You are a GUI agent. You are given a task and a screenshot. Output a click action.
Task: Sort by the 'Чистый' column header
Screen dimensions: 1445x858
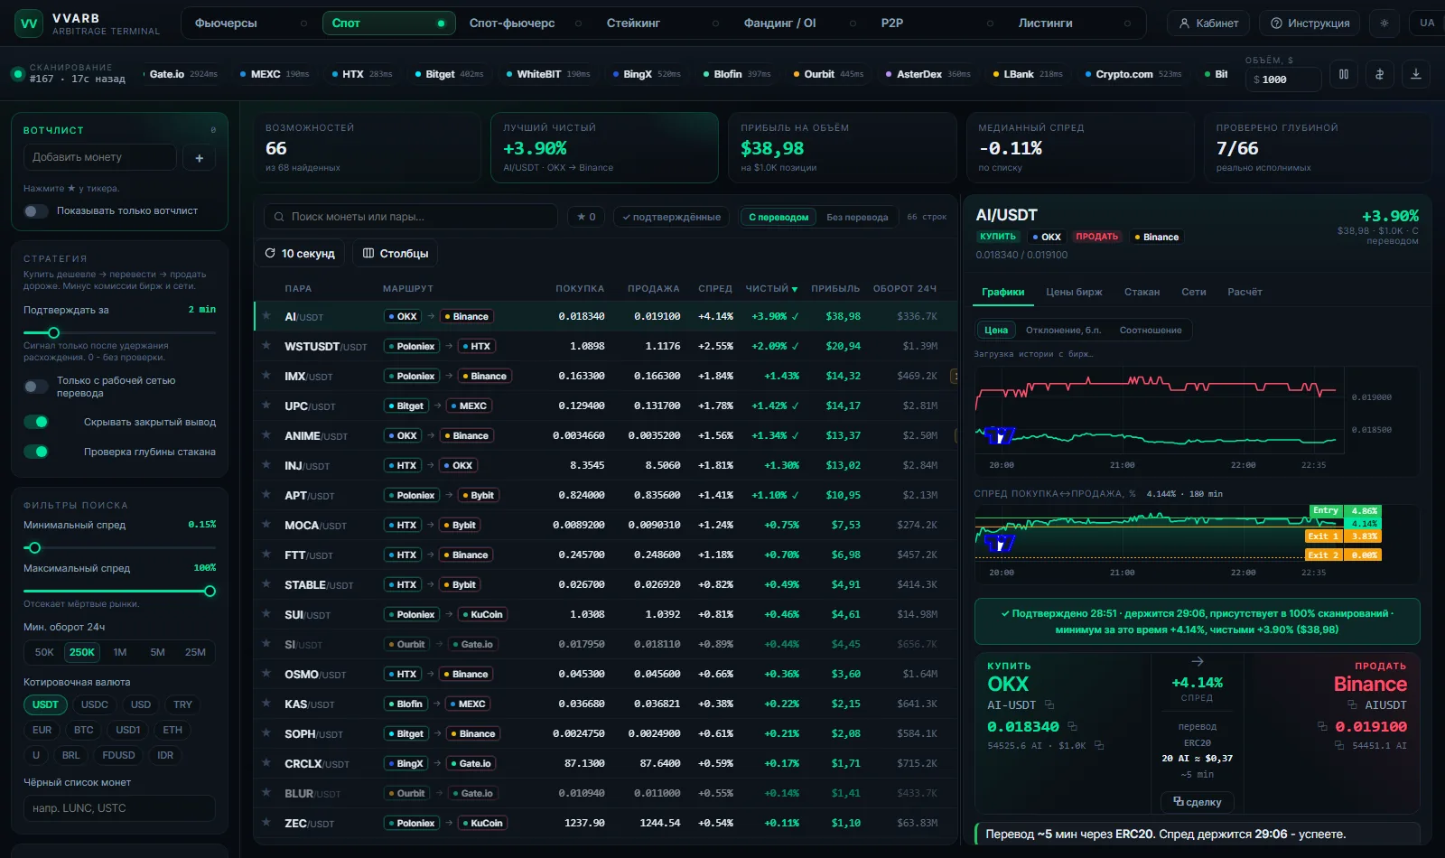pos(771,289)
